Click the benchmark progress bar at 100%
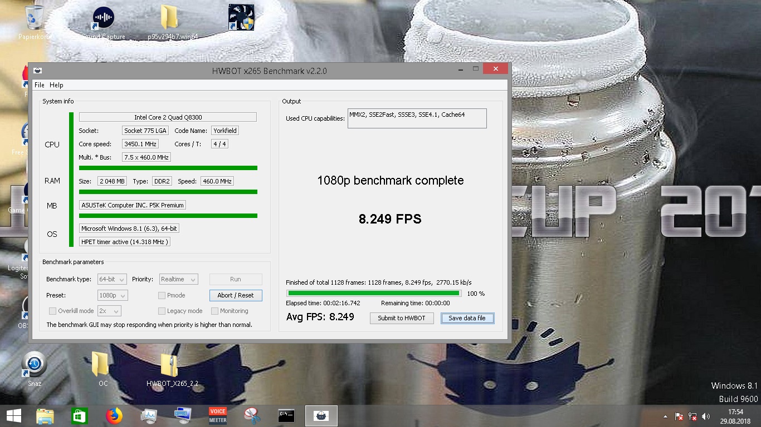This screenshot has width=761, height=427. (374, 293)
